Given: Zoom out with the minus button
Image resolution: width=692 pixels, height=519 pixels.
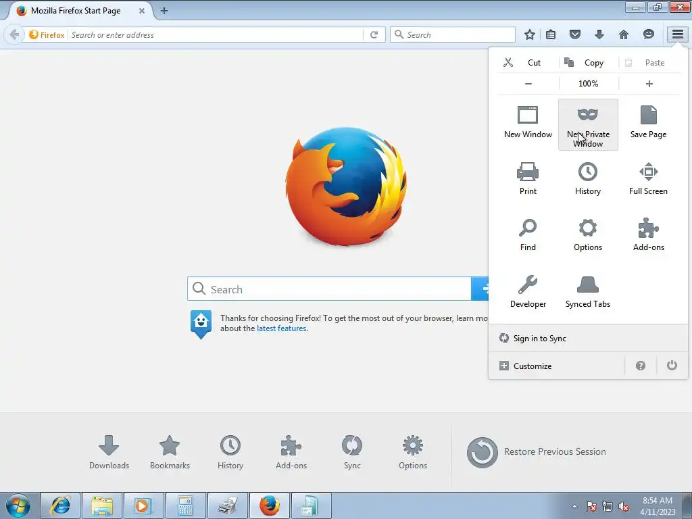Looking at the screenshot, I should click(528, 83).
